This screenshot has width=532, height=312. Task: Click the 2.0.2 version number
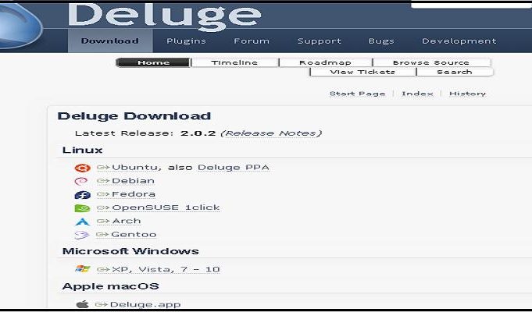(198, 133)
